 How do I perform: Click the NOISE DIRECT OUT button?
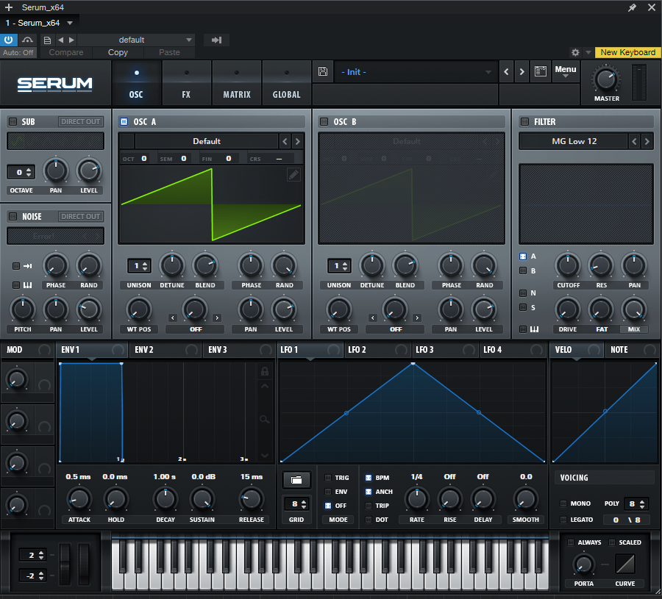(x=81, y=216)
